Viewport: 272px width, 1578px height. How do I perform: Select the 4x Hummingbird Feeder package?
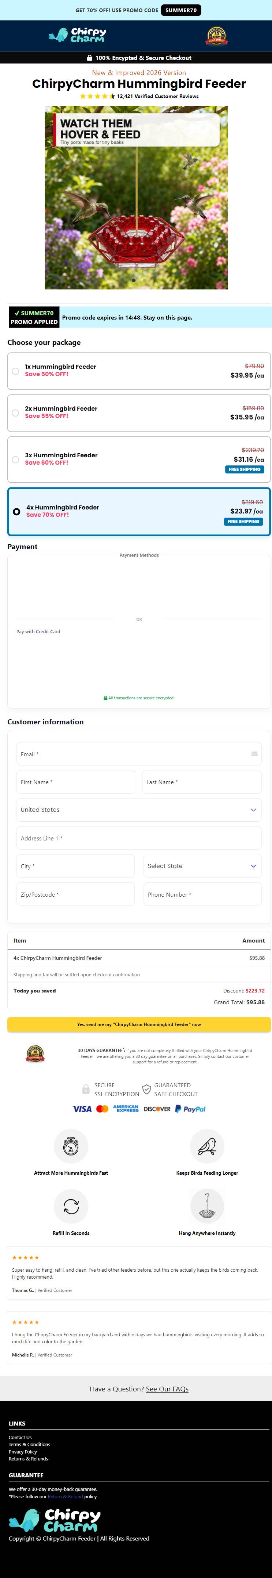138,511
